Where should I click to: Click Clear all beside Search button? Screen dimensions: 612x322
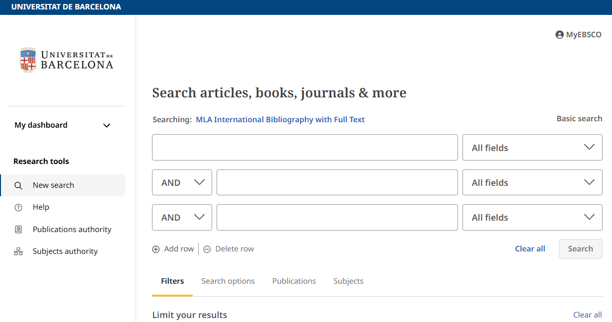click(530, 249)
